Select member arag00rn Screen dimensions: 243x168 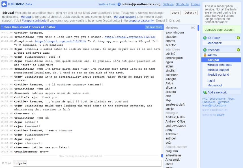pyautogui.click(x=171, y=151)
